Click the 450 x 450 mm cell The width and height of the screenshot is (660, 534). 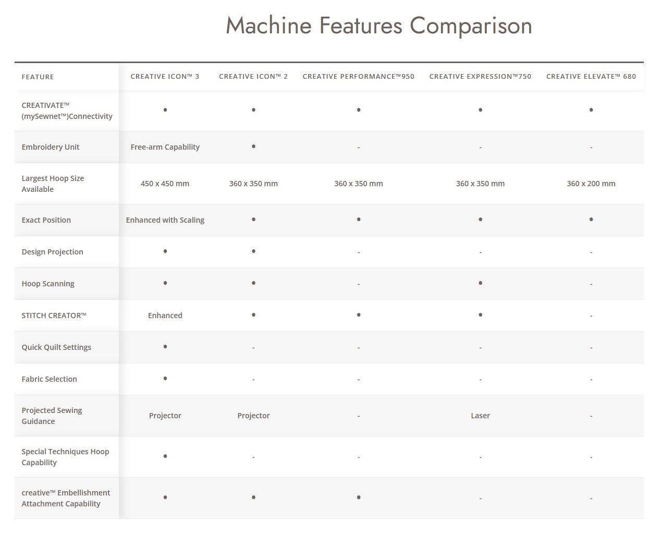(165, 184)
